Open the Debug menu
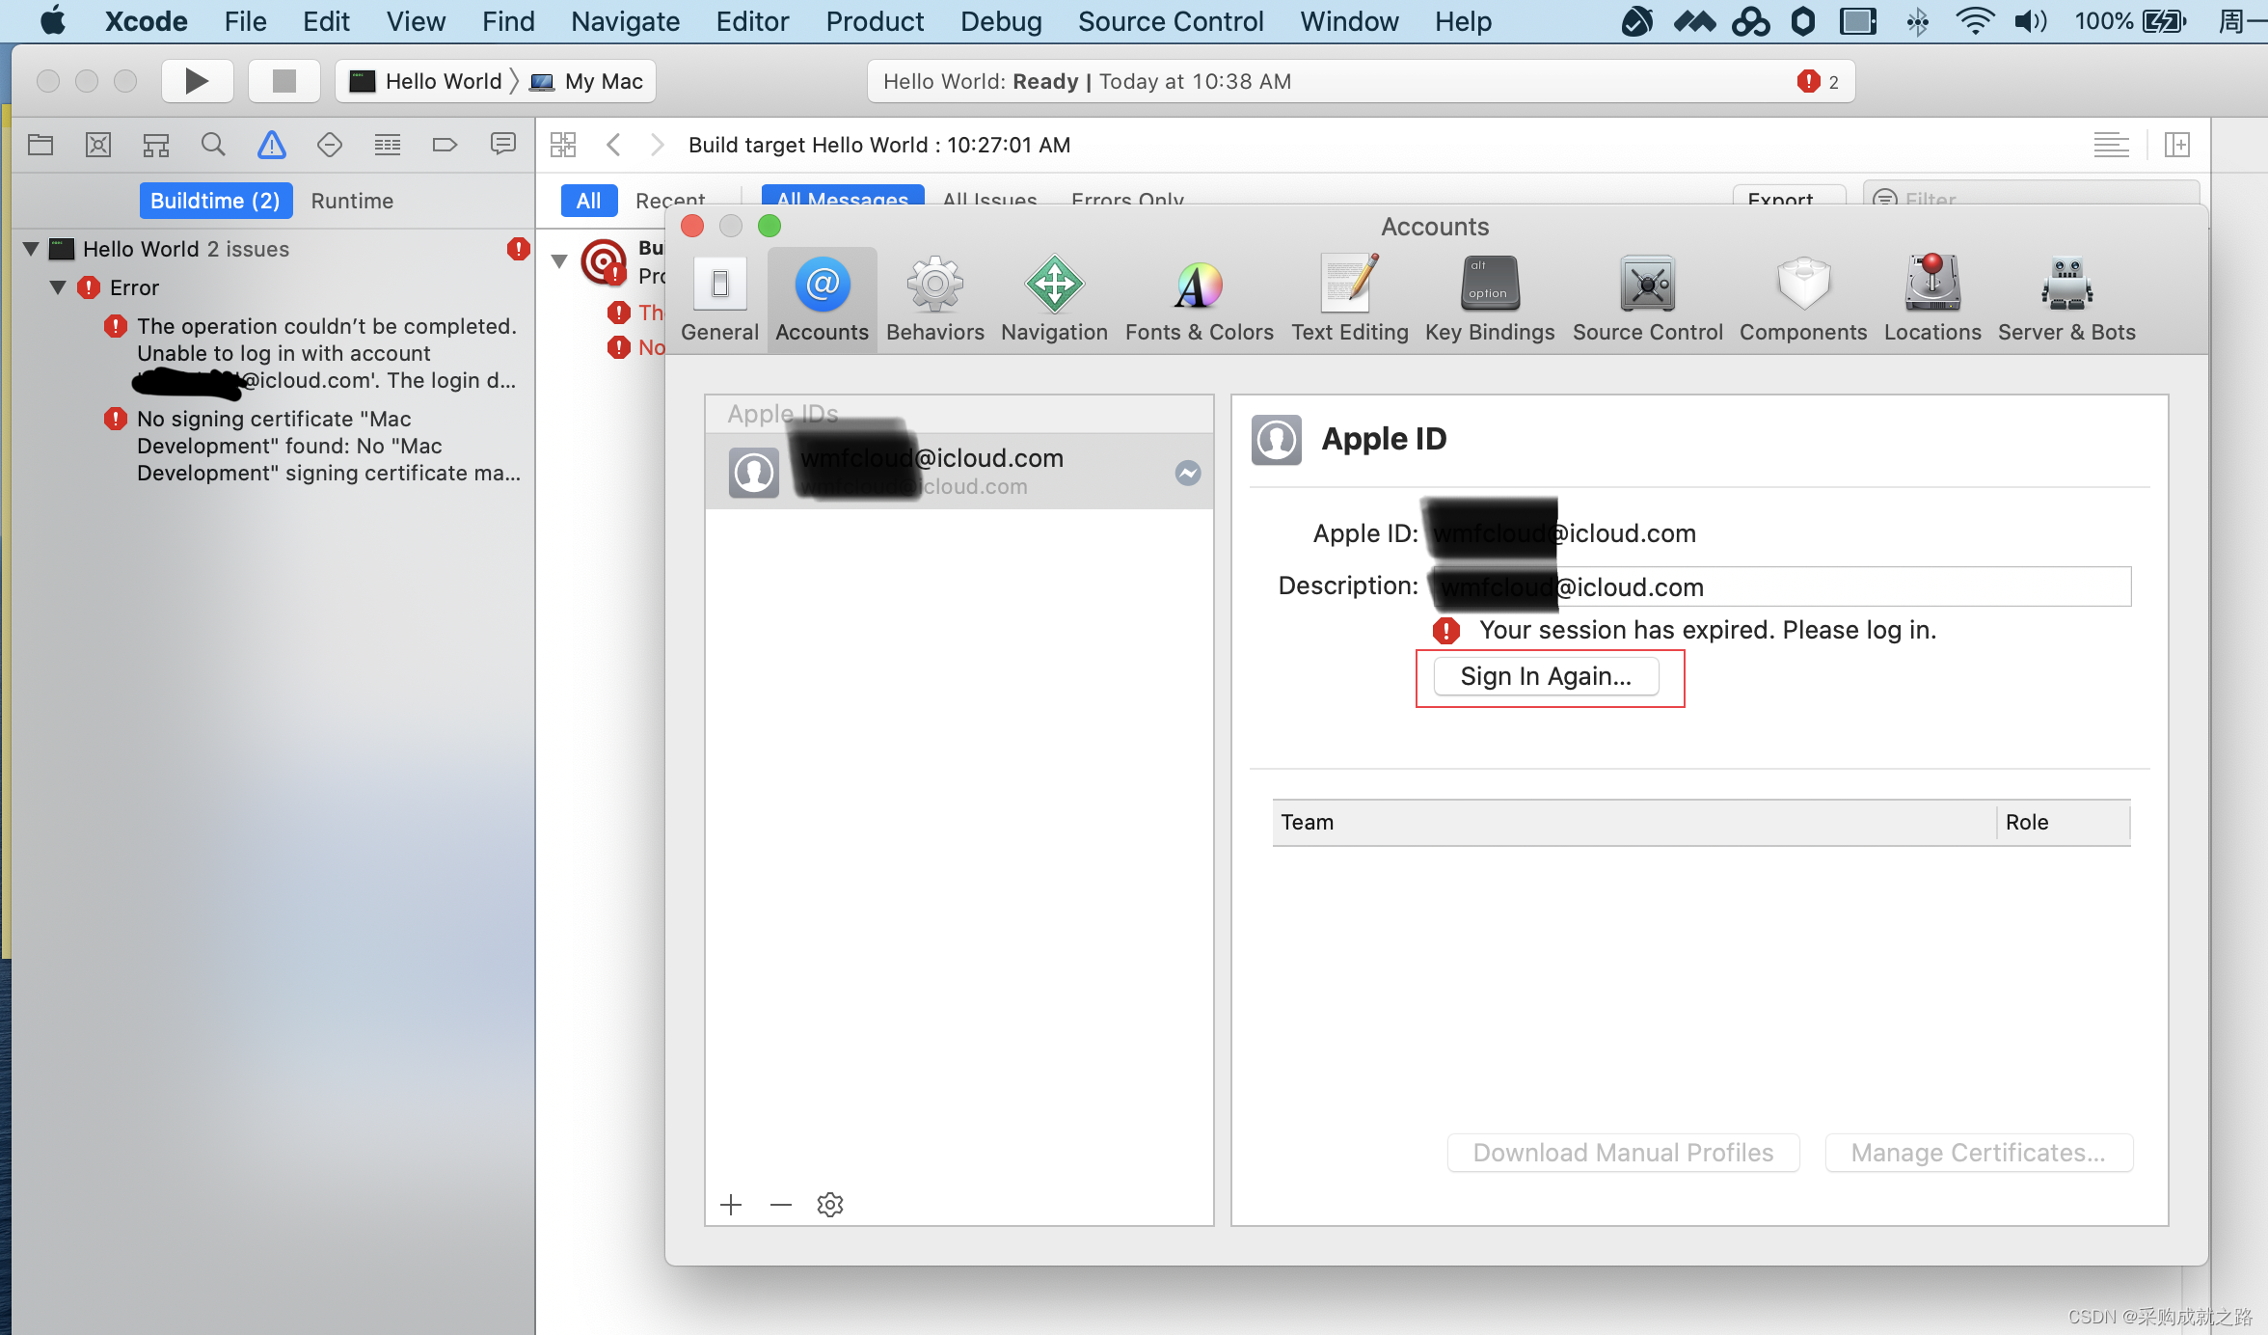Viewport: 2268px width, 1335px height. coord(1001,21)
